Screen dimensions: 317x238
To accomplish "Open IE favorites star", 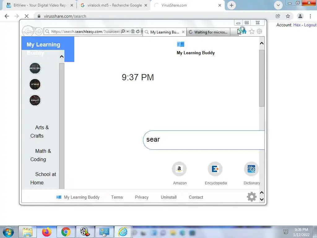I will (252, 31).
